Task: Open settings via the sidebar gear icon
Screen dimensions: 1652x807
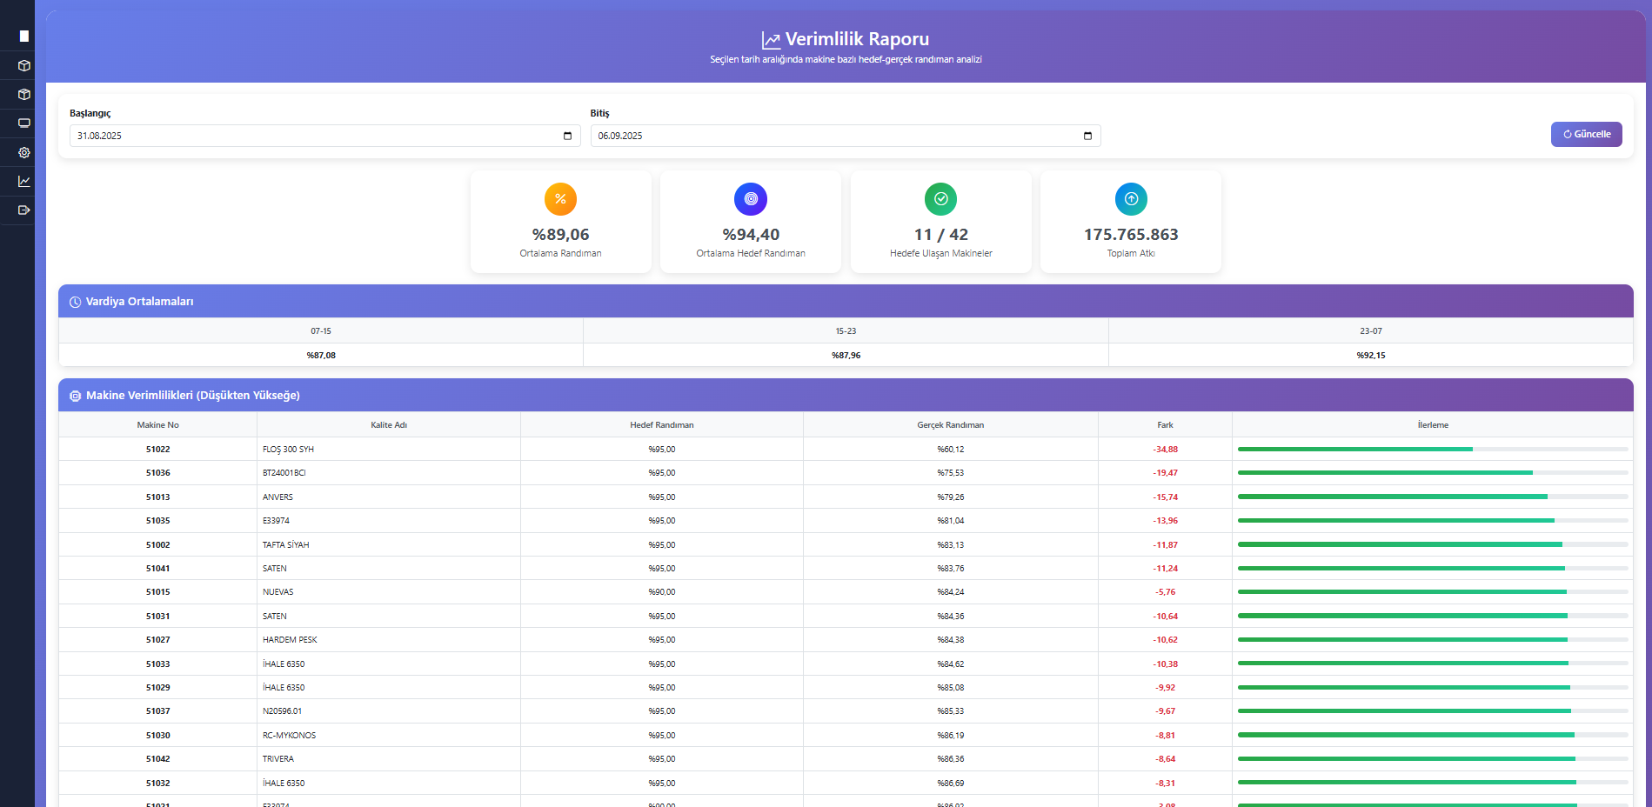Action: 23,152
